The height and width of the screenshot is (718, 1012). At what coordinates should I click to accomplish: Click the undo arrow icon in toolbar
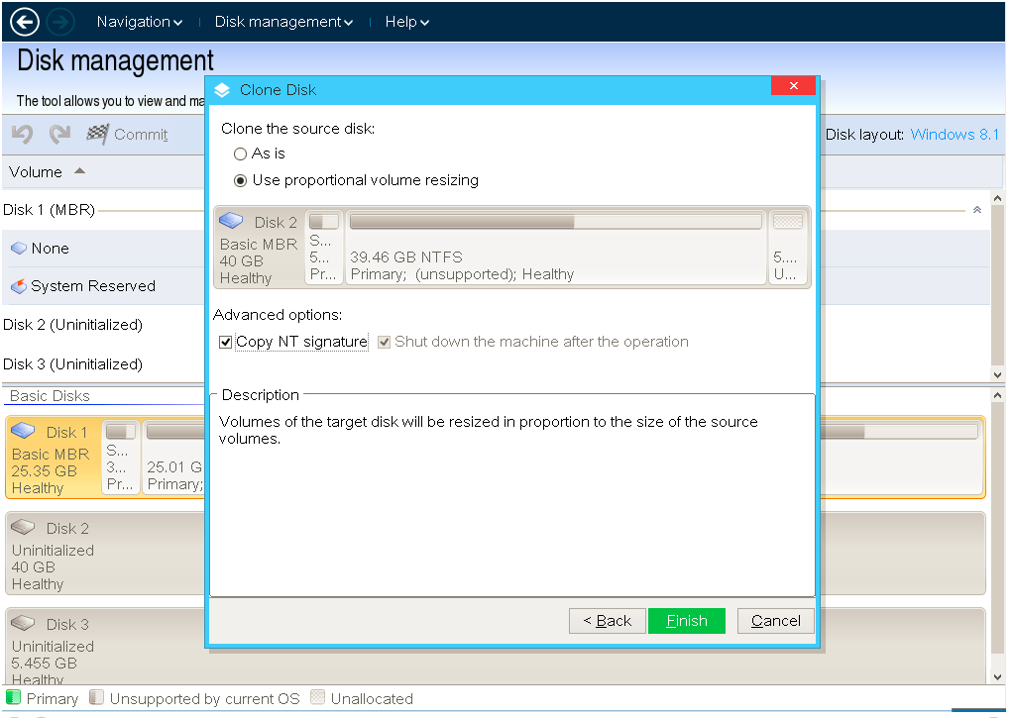pyautogui.click(x=23, y=134)
